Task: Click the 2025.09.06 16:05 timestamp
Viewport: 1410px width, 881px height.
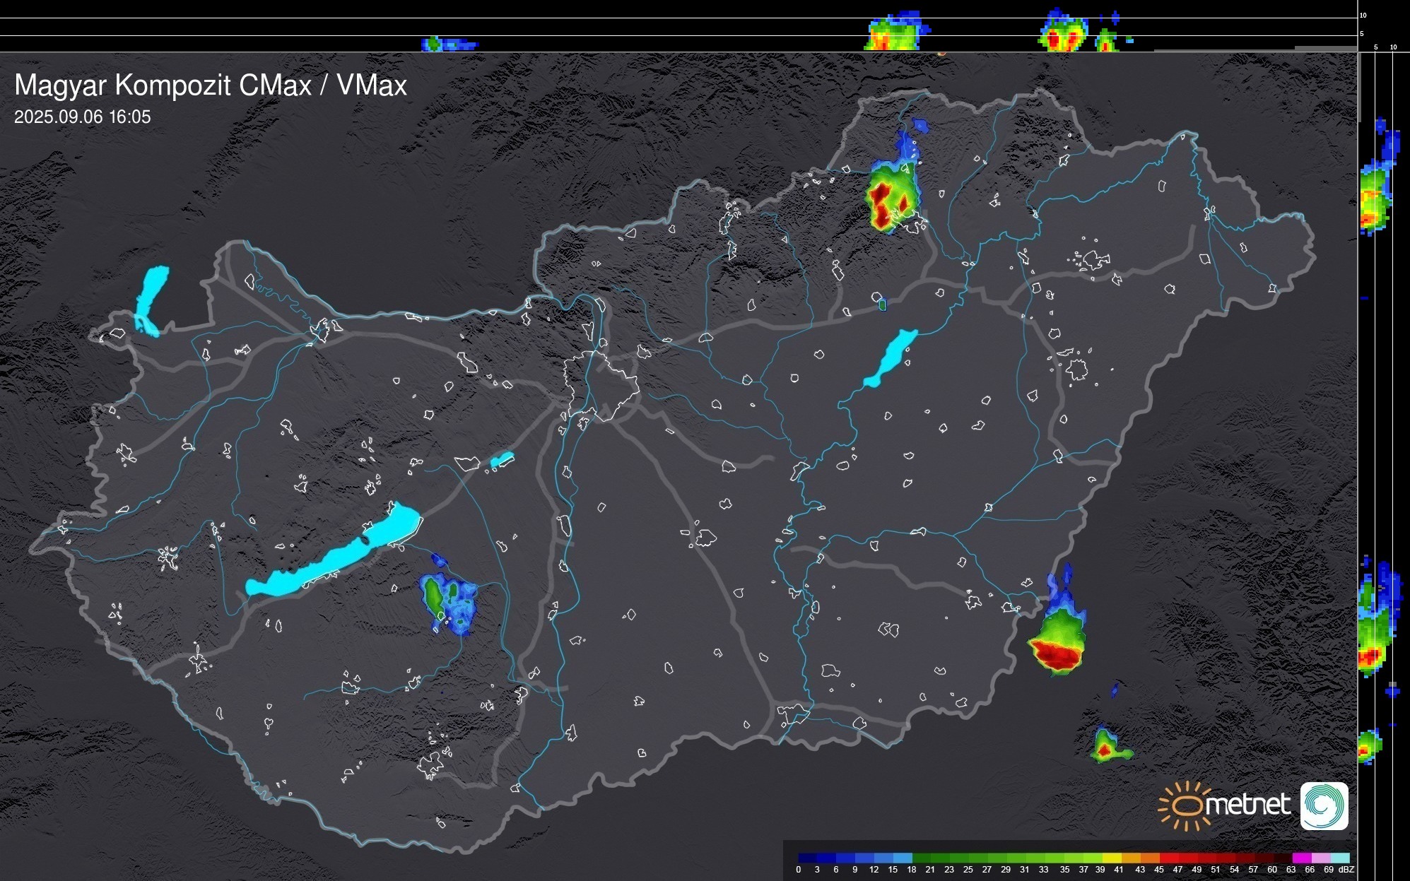Action: 83,117
